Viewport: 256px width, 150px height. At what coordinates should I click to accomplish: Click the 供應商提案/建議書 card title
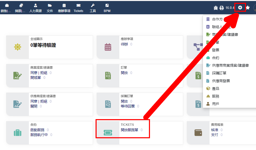(x=43, y=96)
